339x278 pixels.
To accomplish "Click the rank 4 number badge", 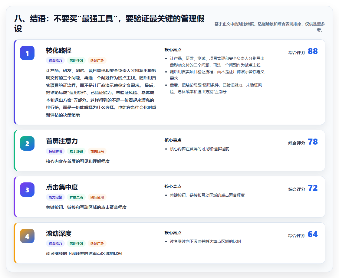I will [x=27, y=236].
